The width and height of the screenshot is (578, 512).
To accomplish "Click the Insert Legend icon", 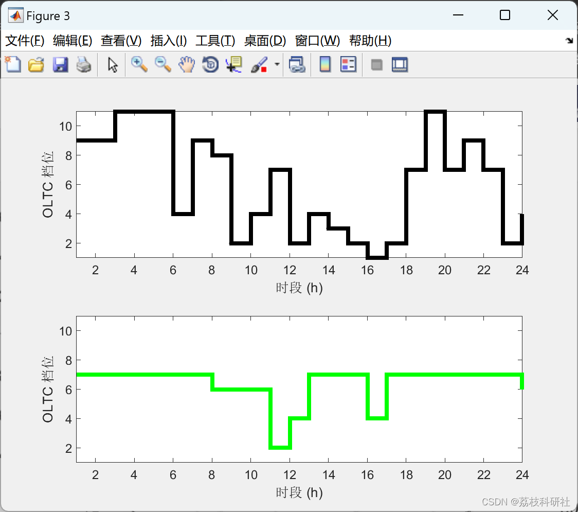I will [x=348, y=64].
